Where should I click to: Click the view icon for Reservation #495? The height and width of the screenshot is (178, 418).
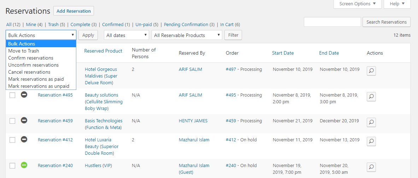click(371, 97)
